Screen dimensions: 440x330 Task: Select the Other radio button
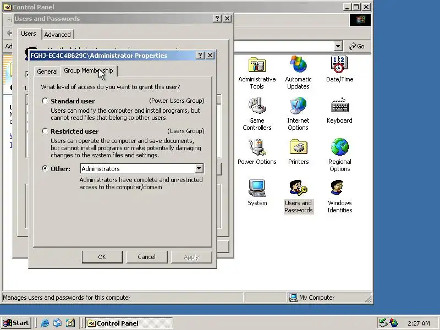(45, 168)
